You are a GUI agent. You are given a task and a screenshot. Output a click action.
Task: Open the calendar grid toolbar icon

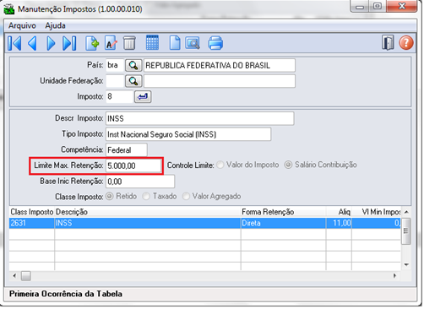click(x=152, y=43)
